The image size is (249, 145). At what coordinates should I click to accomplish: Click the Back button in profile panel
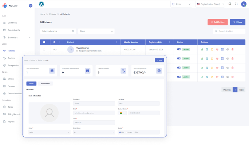click(159, 60)
